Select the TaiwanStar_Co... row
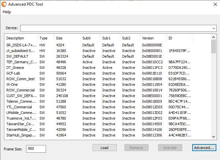220x160 pixels. (x=98, y=124)
